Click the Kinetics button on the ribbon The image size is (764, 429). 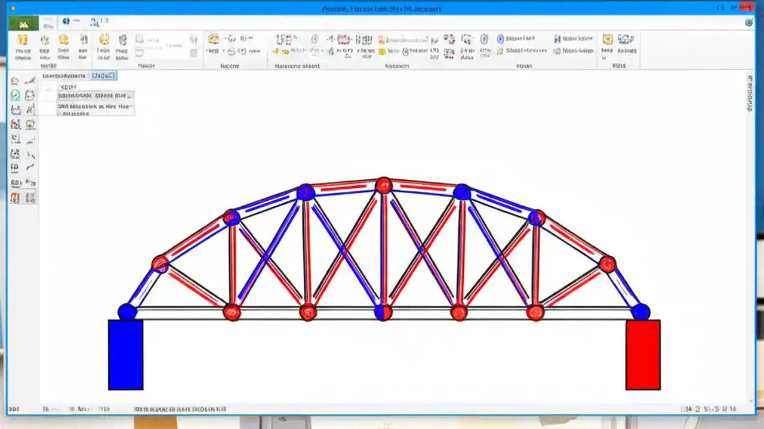(626, 42)
